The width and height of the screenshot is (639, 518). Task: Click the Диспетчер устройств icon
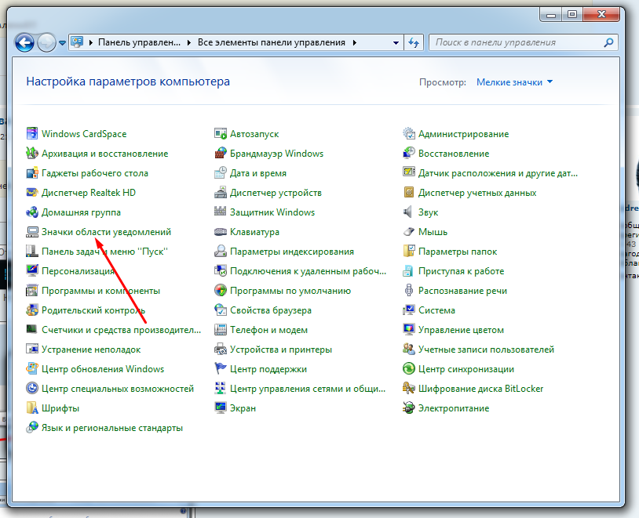[x=221, y=193]
